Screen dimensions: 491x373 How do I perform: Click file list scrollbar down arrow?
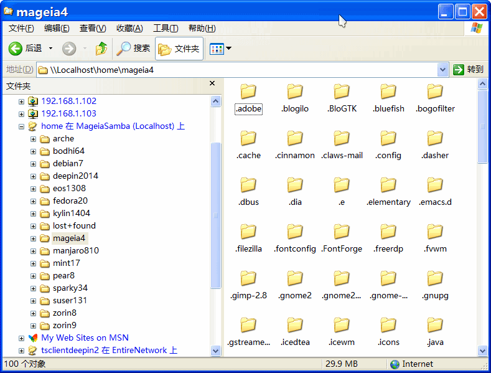[482, 351]
